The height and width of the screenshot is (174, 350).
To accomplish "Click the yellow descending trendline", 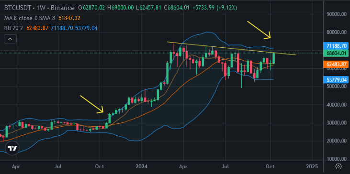I will 231,48.
